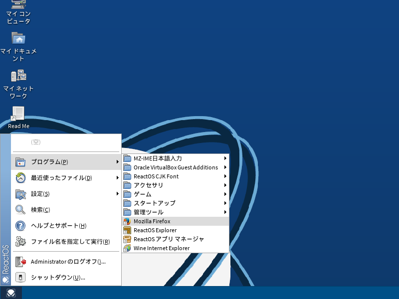This screenshot has width=399, height=299.
Task: Launch Wine Internet Explorer from label
Action: coord(162,248)
